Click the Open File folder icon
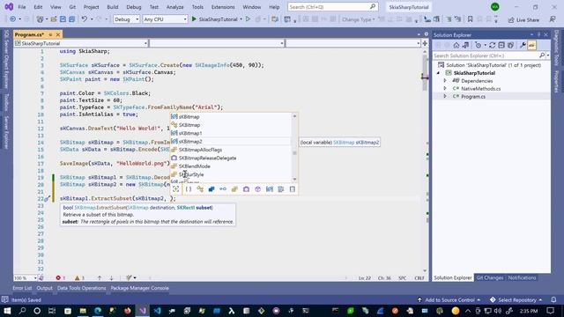Image resolution: width=564 pixels, height=317 pixels. (x=54, y=19)
